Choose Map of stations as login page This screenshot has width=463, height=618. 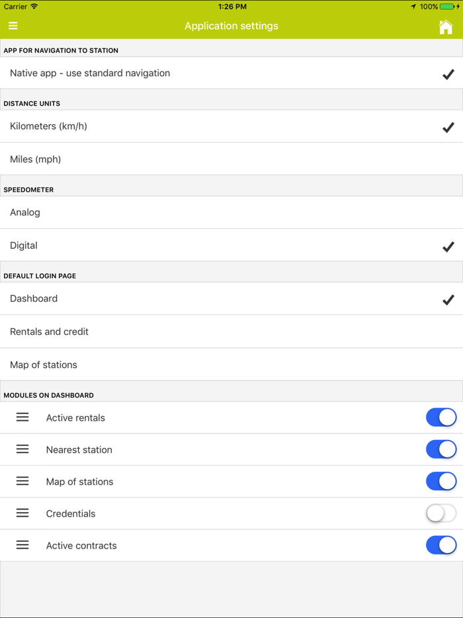(232, 365)
